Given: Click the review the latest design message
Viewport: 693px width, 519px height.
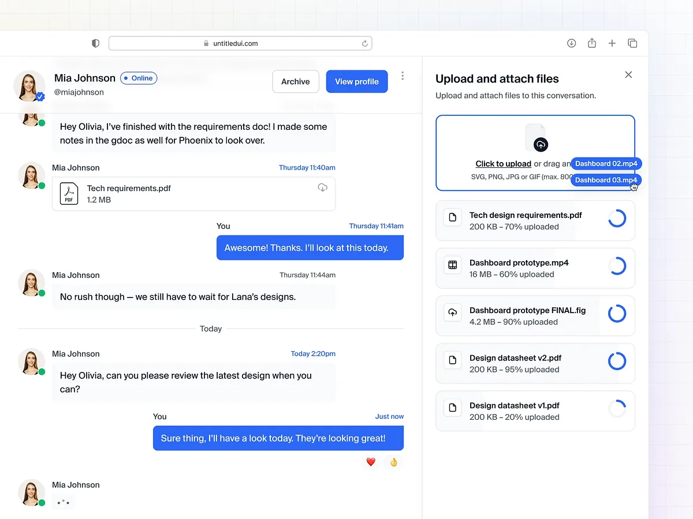Looking at the screenshot, I should coord(194,382).
